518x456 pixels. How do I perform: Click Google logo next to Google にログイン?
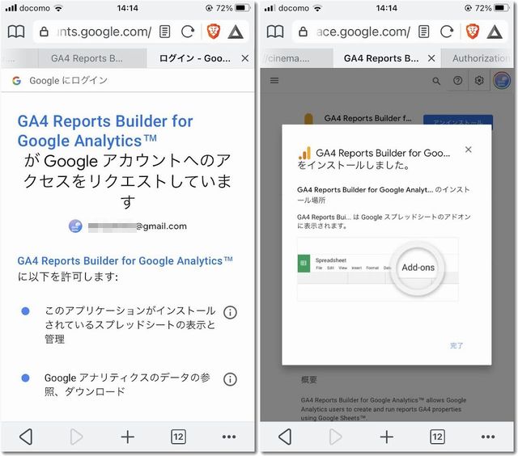pyautogui.click(x=16, y=80)
